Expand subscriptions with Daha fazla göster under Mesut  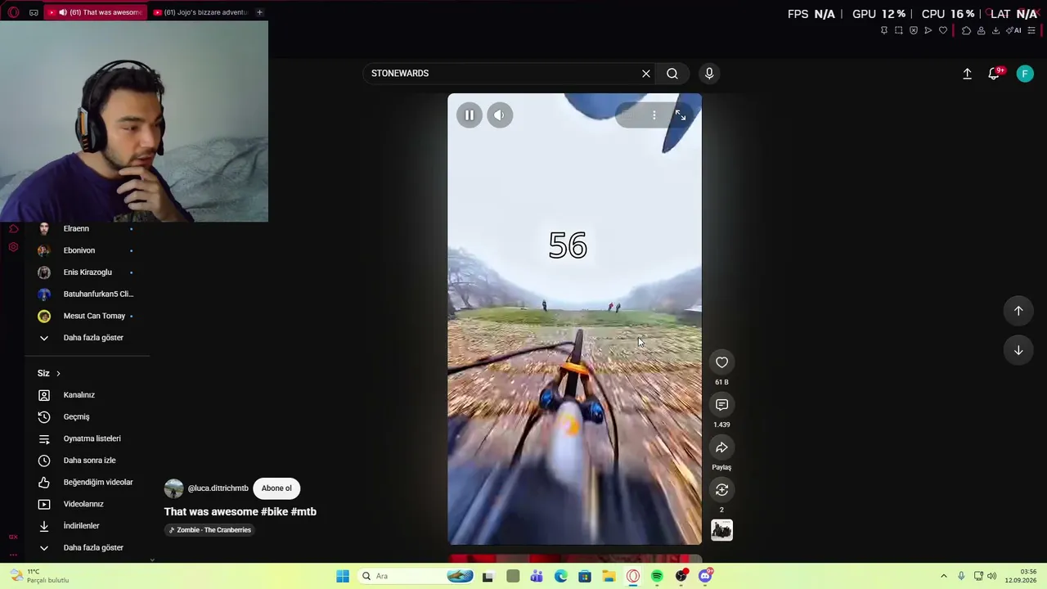pyautogui.click(x=93, y=338)
